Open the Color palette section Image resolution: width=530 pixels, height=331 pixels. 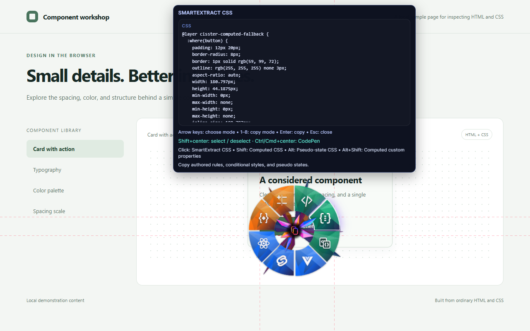(75, 190)
